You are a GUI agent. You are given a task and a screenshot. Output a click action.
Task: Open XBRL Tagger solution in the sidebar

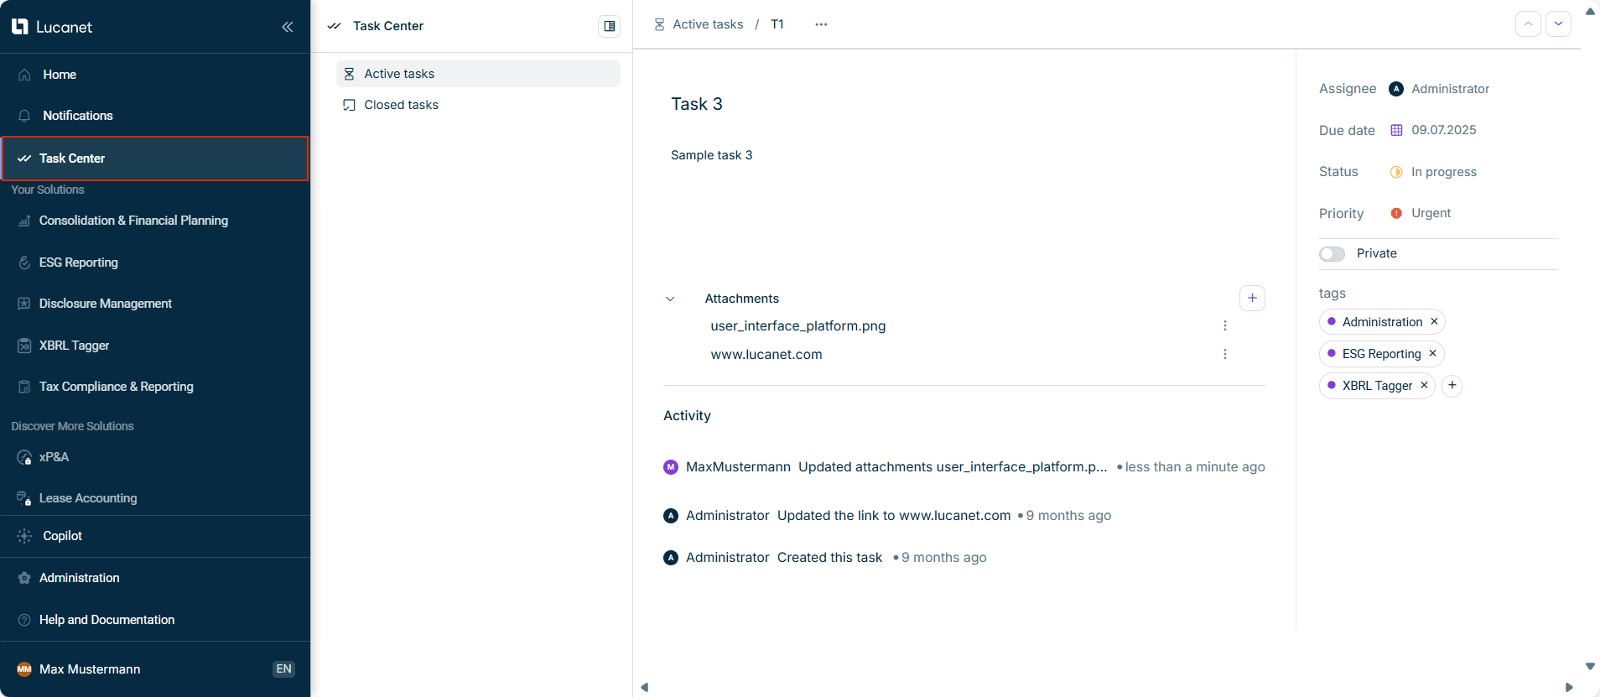point(155,346)
